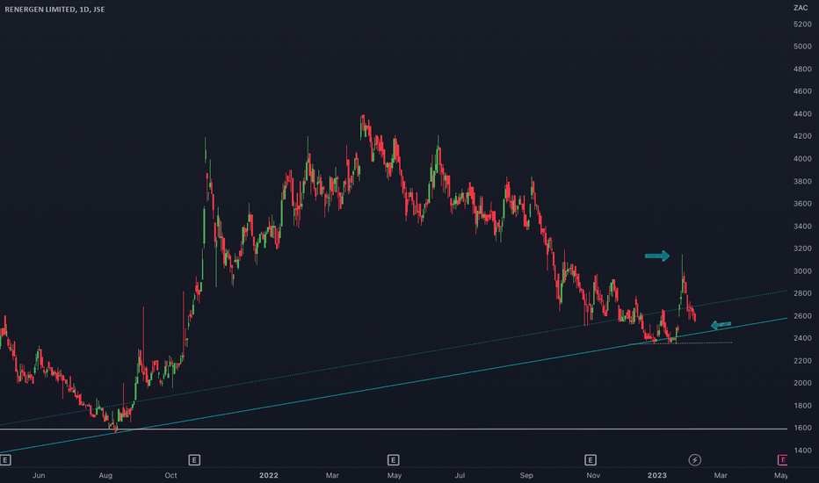Click the Jun label on the time axis
The height and width of the screenshot is (483, 819).
click(x=39, y=475)
